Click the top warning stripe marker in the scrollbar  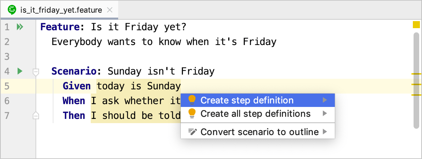point(416,74)
